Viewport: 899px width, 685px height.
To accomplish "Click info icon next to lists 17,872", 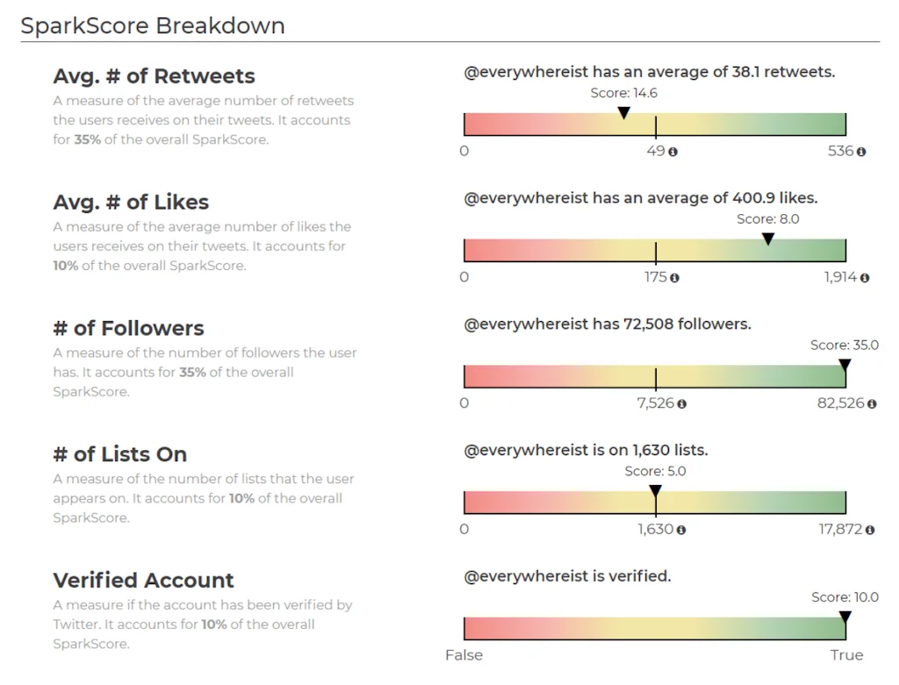I will click(x=870, y=531).
